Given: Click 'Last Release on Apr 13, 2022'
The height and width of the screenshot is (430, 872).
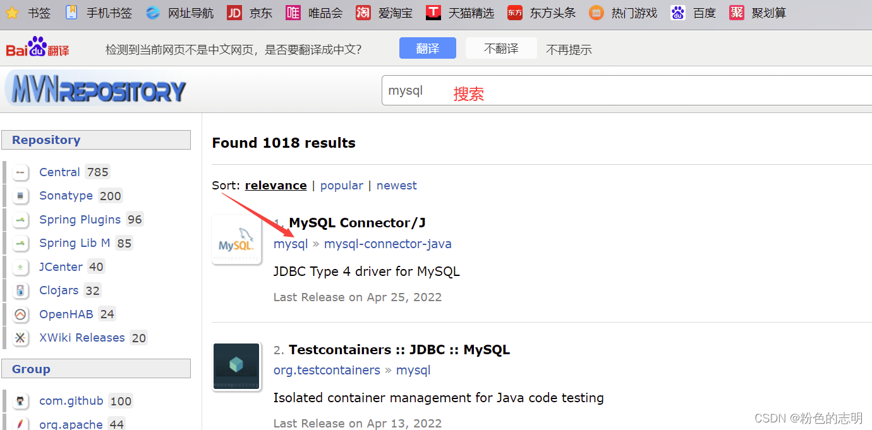Looking at the screenshot, I should pos(358,424).
